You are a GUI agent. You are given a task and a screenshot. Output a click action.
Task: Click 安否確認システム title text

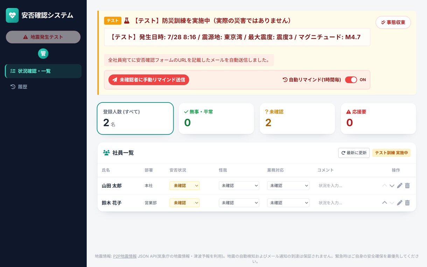point(47,15)
